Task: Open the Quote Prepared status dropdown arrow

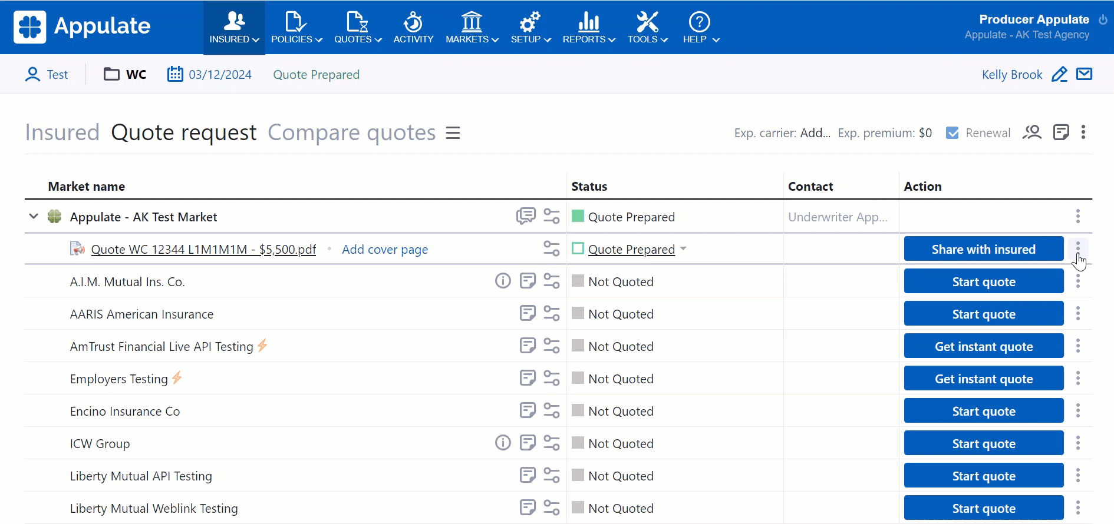Action: point(683,249)
